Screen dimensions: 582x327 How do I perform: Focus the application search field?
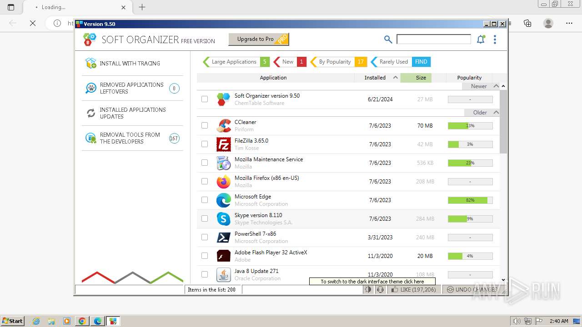(x=434, y=40)
